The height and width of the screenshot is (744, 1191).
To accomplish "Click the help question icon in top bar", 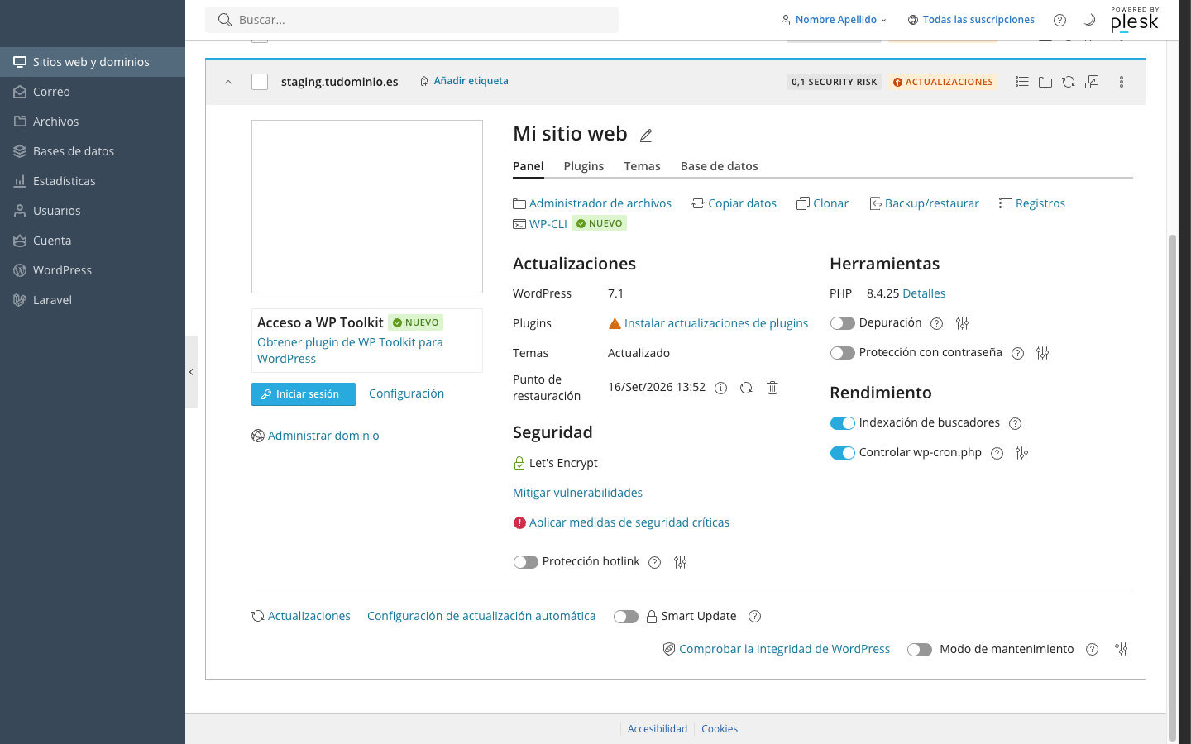I will (x=1059, y=20).
